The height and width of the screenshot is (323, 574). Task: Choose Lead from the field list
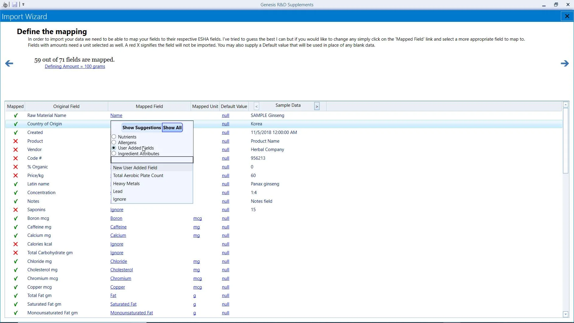[x=152, y=191]
